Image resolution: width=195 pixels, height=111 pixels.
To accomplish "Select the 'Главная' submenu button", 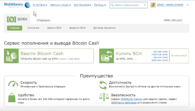I will tap(14, 28).
